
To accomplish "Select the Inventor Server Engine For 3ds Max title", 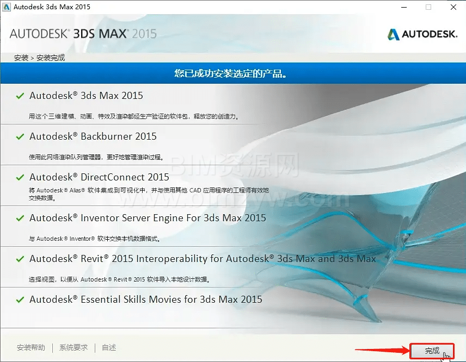I will point(148,218).
